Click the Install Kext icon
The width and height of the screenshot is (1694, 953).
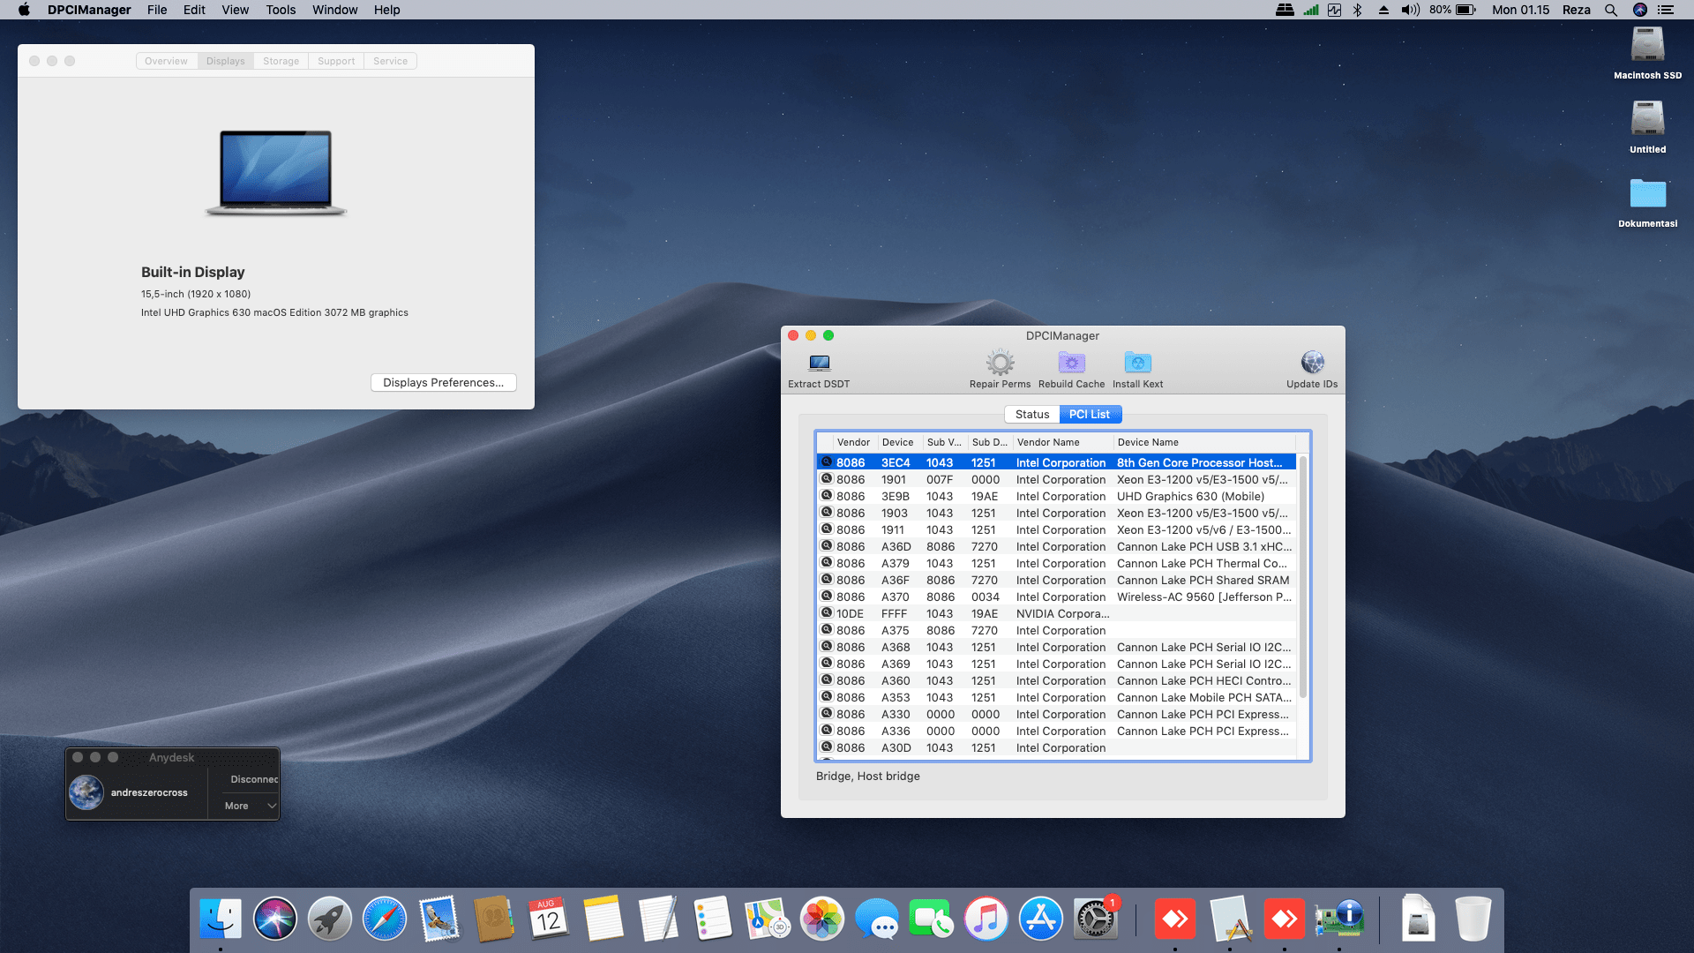(1137, 363)
